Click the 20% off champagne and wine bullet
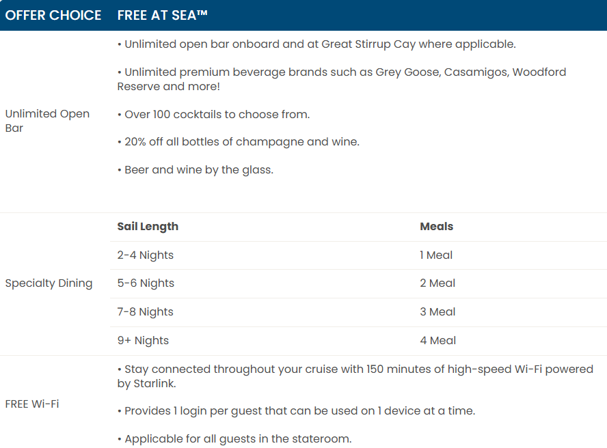Image resolution: width=607 pixels, height=448 pixels. click(x=239, y=142)
